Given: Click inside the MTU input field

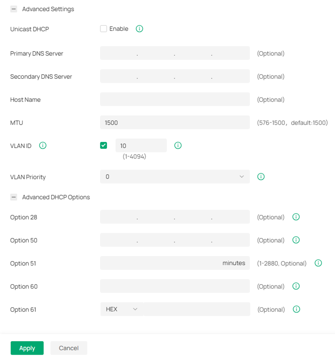Looking at the screenshot, I should [x=174, y=122].
